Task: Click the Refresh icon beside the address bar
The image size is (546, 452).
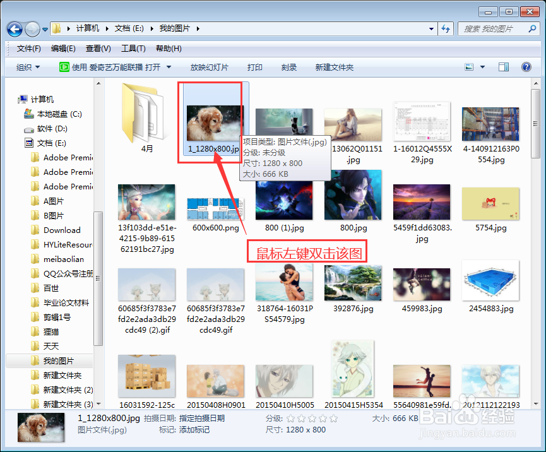Action: pos(447,28)
